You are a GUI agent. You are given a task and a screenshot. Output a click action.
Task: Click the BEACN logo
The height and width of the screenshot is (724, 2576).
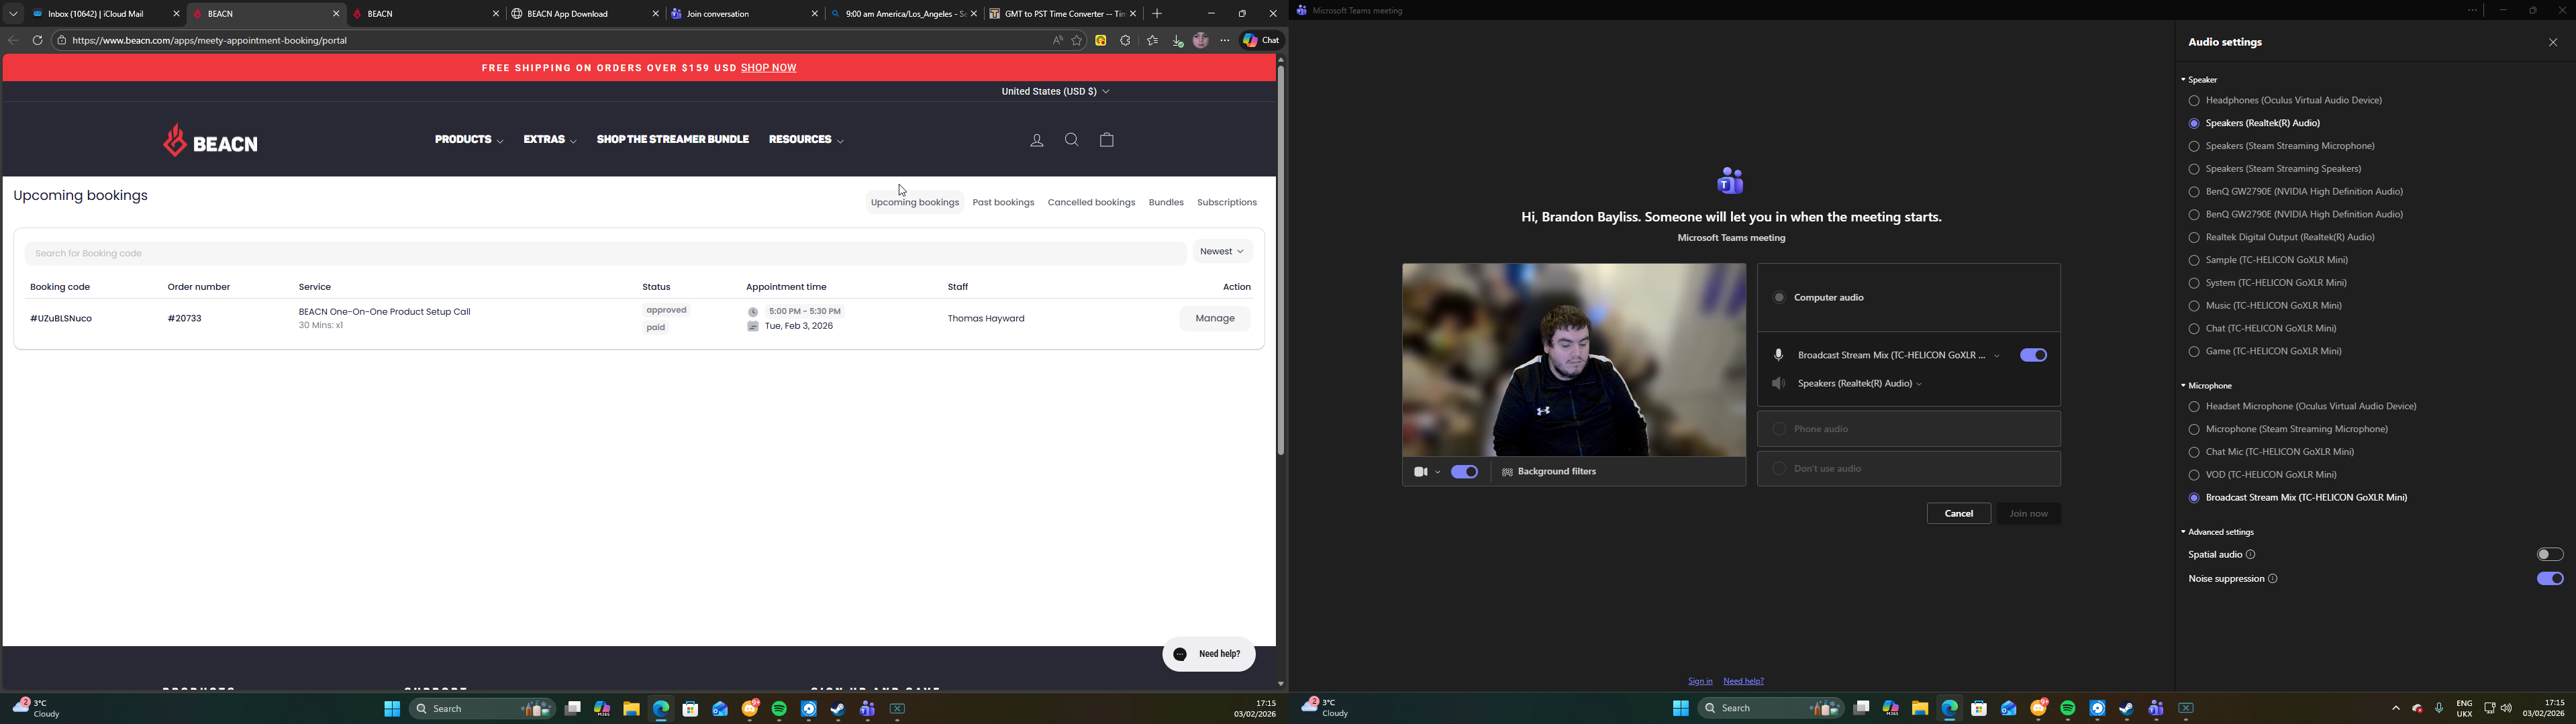[211, 142]
